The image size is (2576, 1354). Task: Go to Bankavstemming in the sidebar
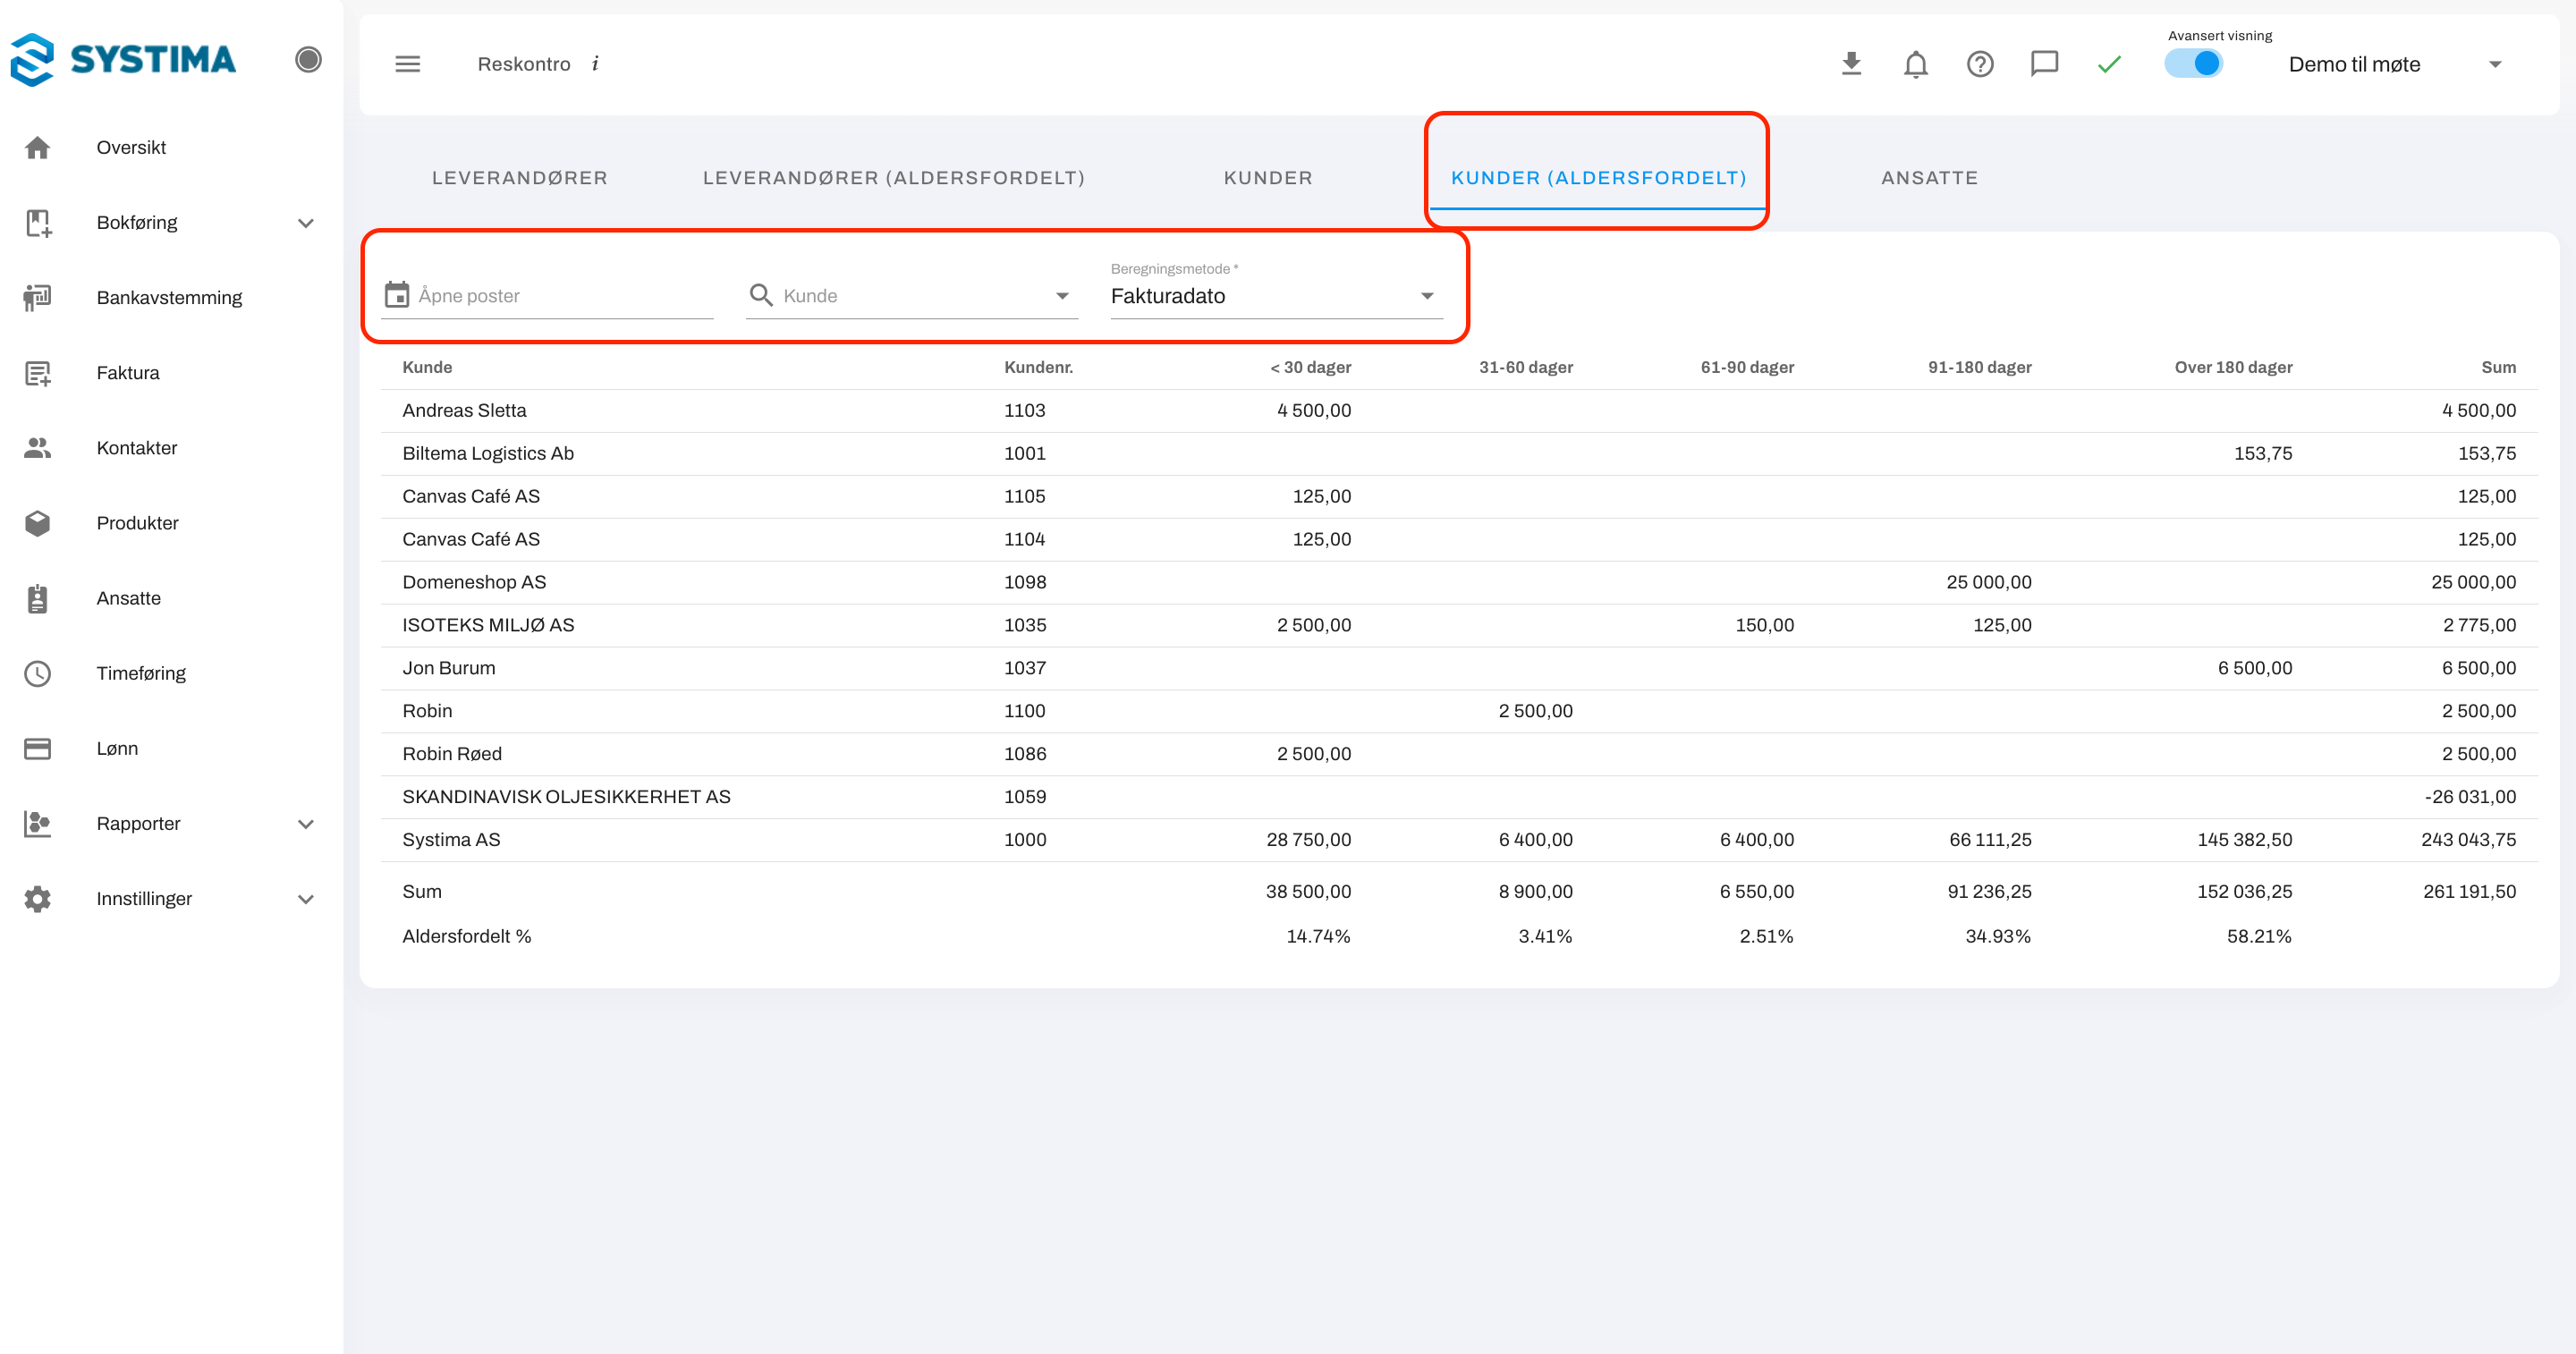(169, 298)
